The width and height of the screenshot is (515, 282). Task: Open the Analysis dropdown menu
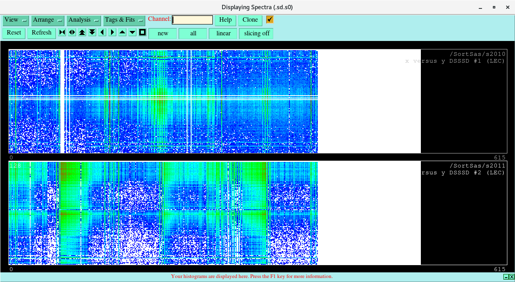[84, 20]
